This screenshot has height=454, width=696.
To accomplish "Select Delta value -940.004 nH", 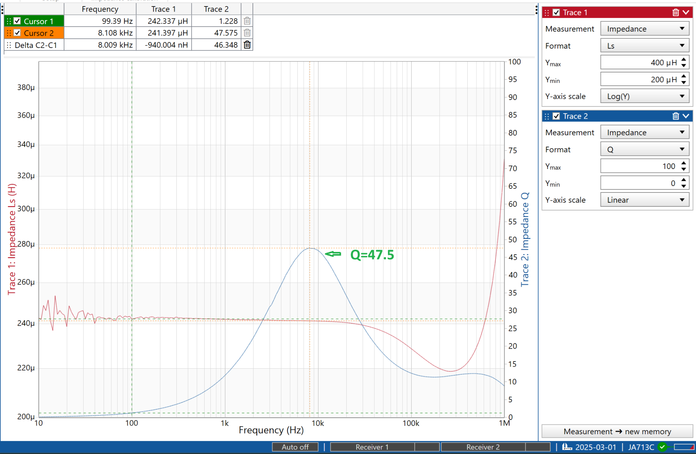I will (x=164, y=45).
